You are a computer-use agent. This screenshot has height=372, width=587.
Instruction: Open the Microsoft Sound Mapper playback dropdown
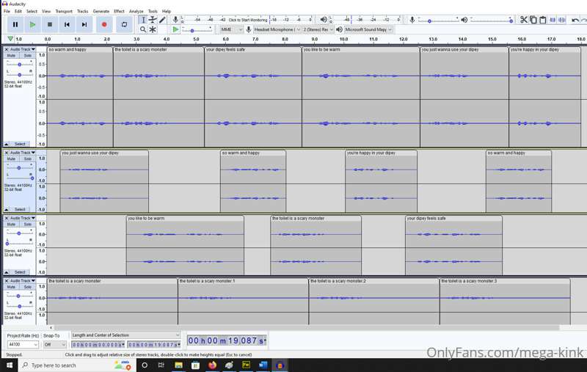368,29
